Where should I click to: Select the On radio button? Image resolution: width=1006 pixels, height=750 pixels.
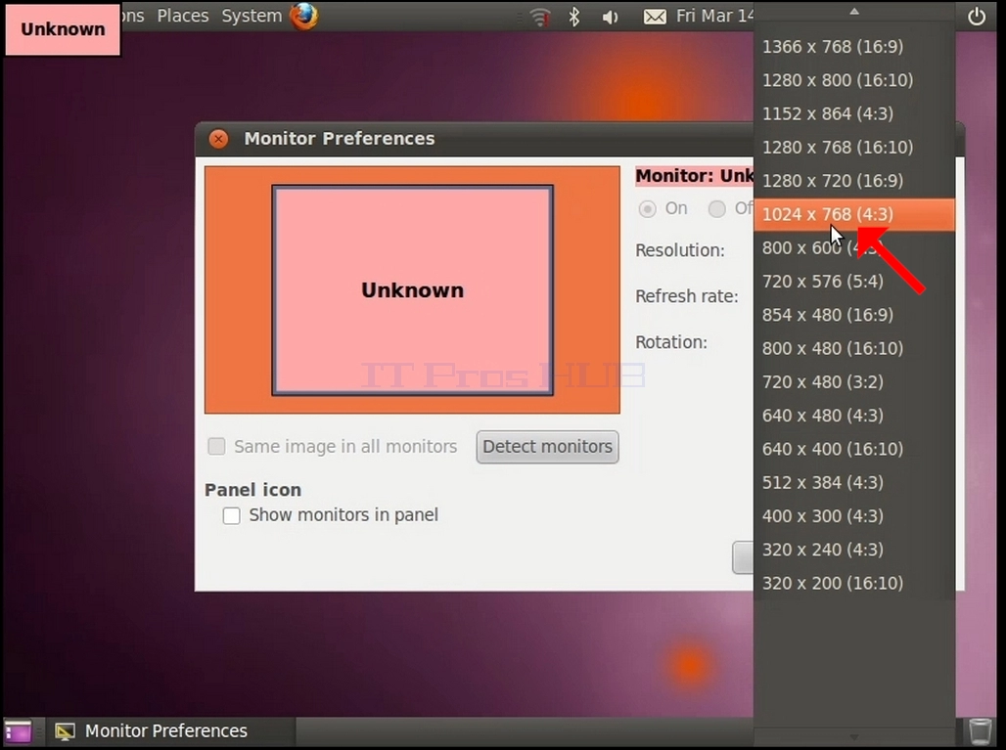coord(647,209)
